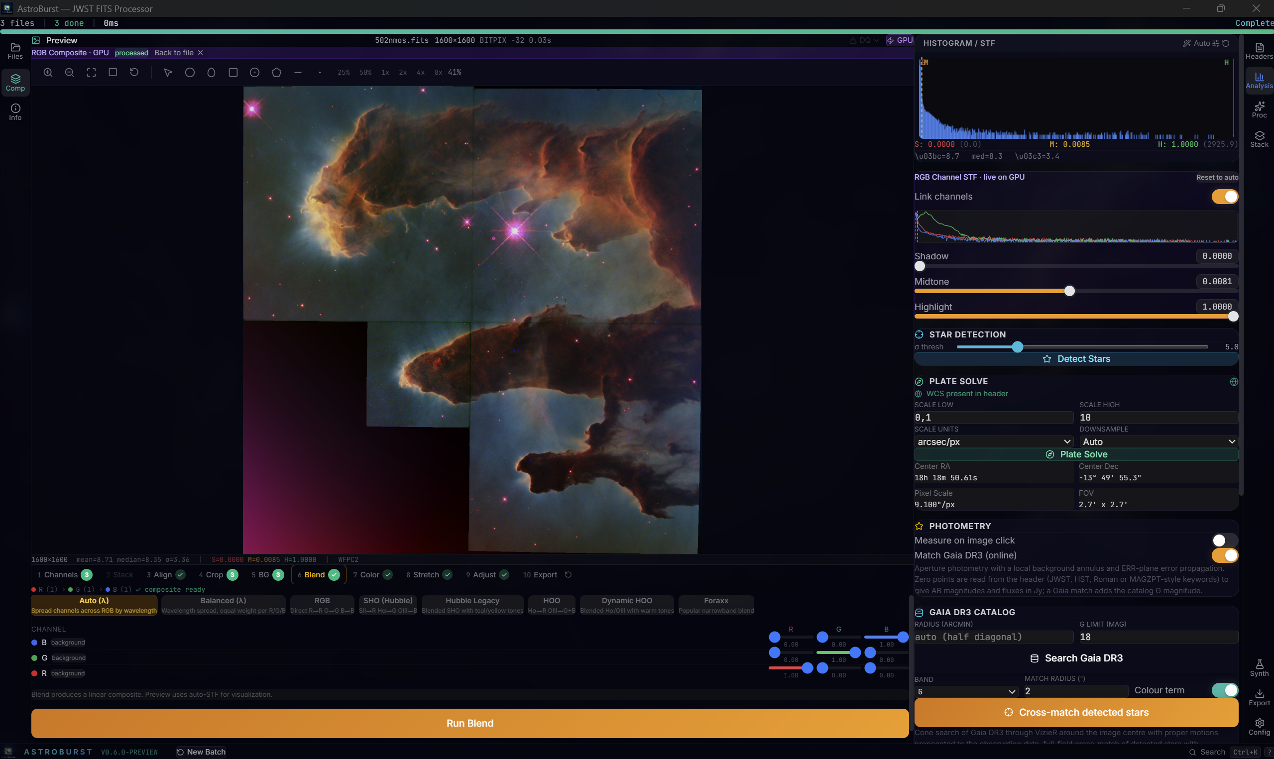Toggle the Link channels switch

(1224, 197)
